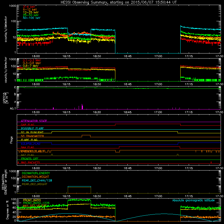The width and height of the screenshot is (224, 224).
Task: Click the GAP_FLAG label
Action: [27, 125]
